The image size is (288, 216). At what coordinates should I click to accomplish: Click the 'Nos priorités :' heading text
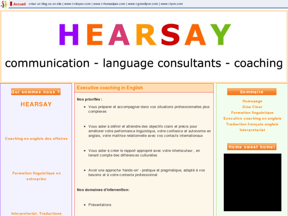pos(90,99)
